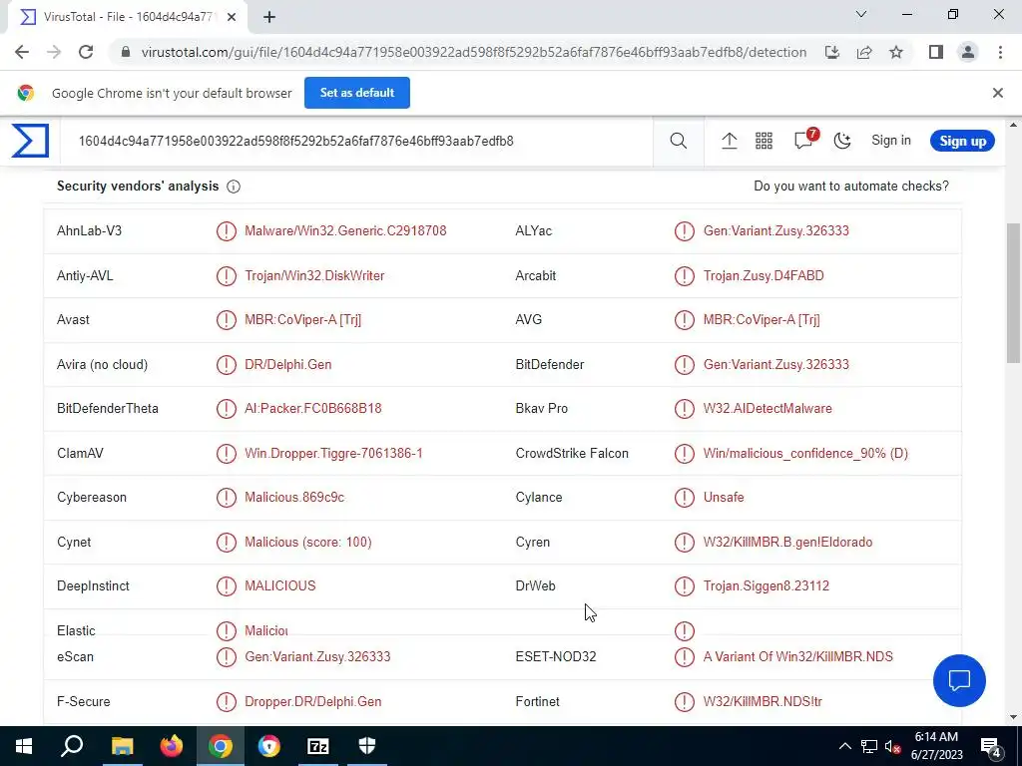Viewport: 1022px width, 766px height.
Task: Click the MBR:CoViper-A [Trj] result for Avast
Action: (303, 320)
